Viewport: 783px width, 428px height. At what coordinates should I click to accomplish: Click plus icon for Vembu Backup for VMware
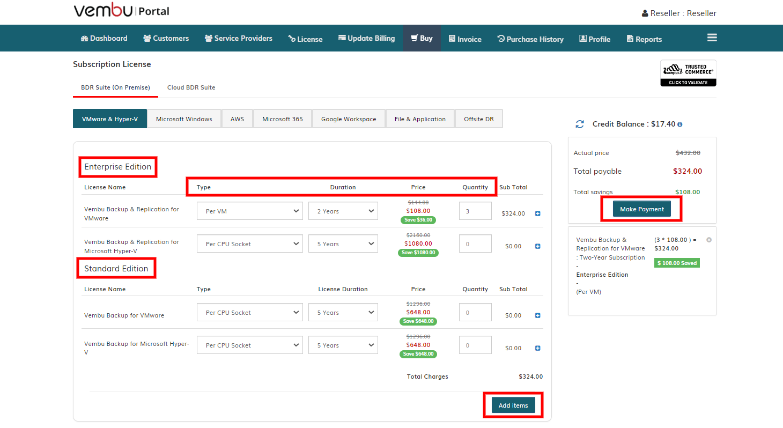click(538, 315)
